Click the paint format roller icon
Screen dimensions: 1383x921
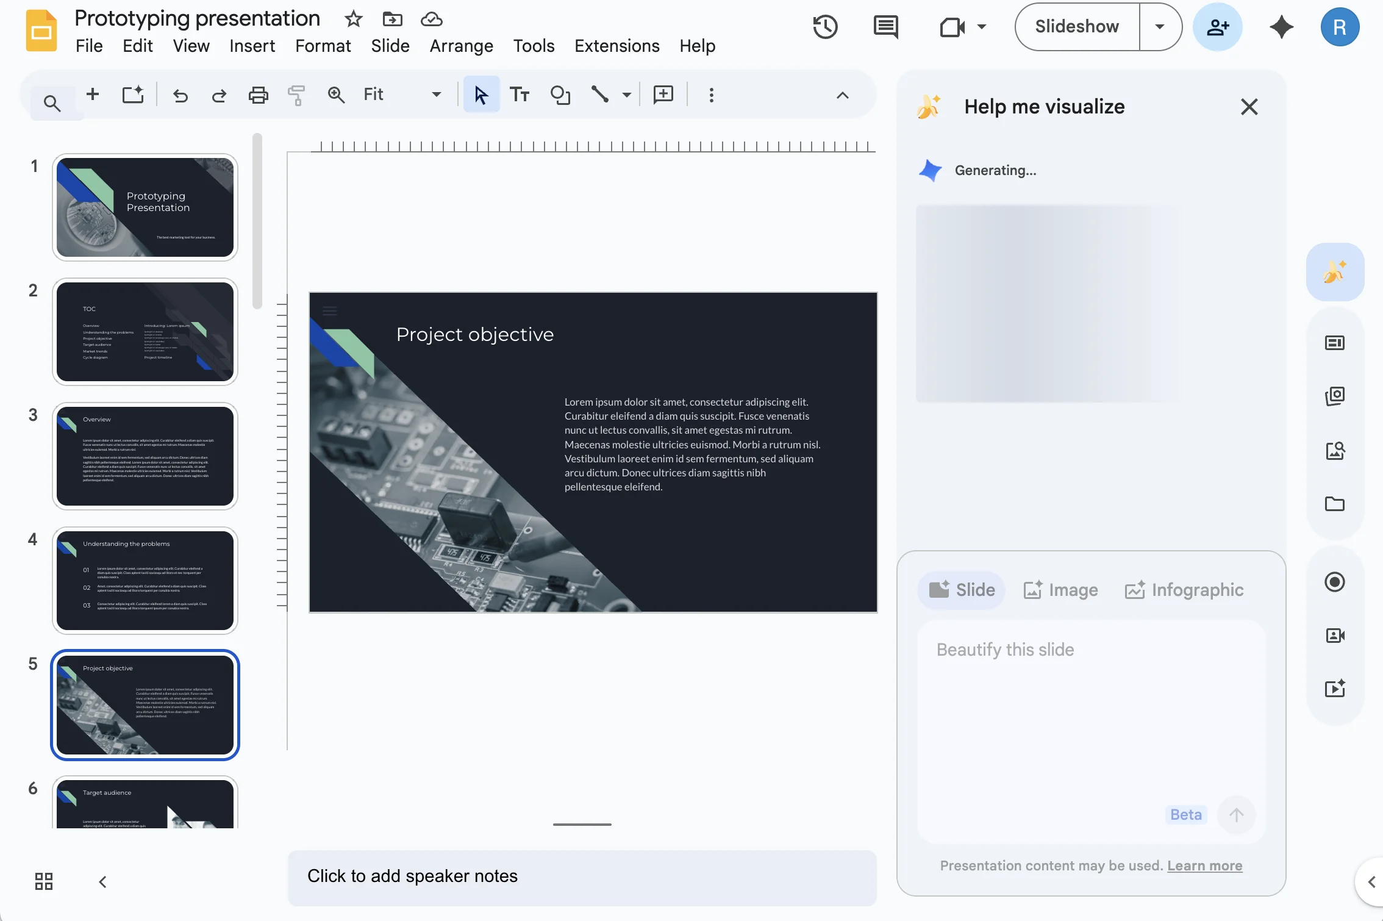point(296,95)
